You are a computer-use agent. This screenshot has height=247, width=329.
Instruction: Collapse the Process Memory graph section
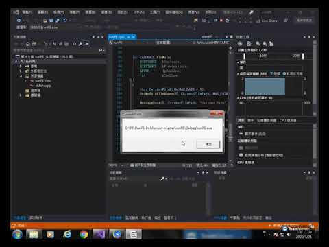pyautogui.click(x=238, y=73)
